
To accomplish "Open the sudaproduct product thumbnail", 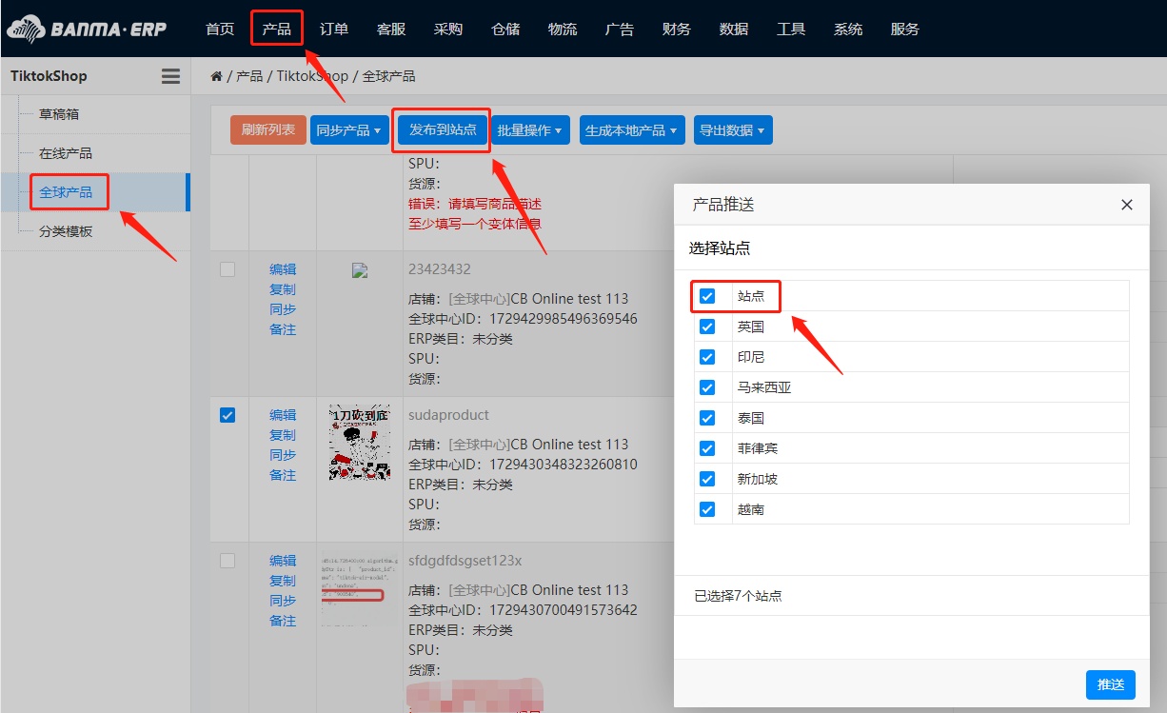I will (359, 443).
